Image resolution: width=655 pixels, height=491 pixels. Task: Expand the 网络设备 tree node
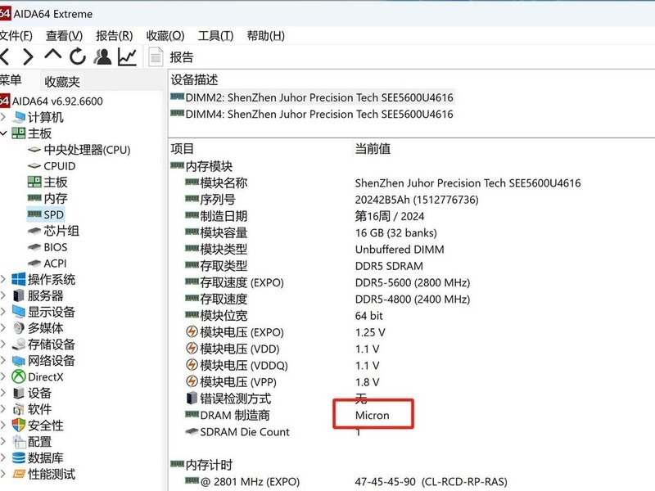3,360
